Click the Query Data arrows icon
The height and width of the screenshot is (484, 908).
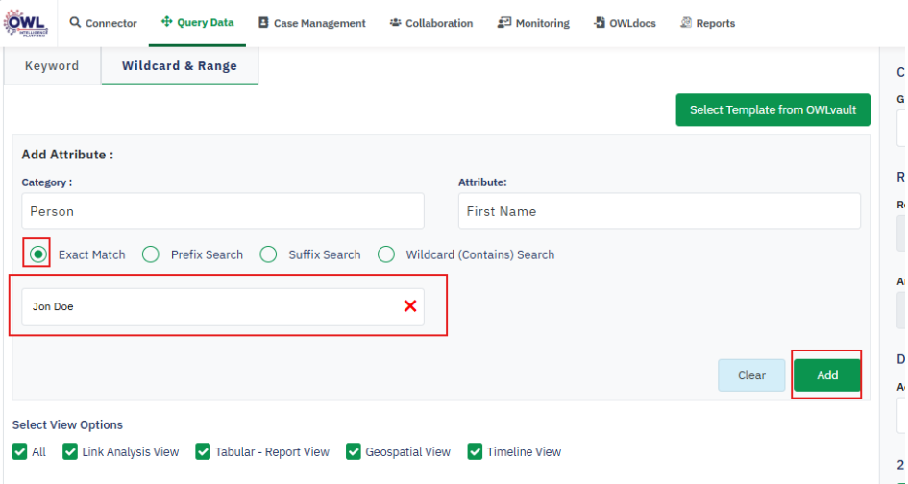(x=167, y=22)
